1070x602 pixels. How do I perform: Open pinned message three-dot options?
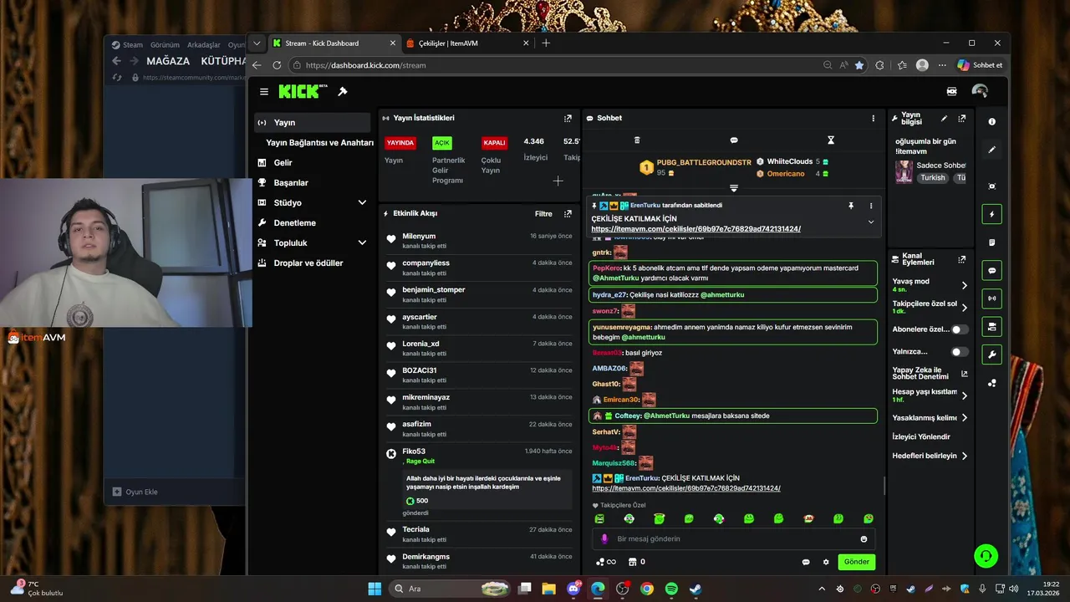(871, 205)
